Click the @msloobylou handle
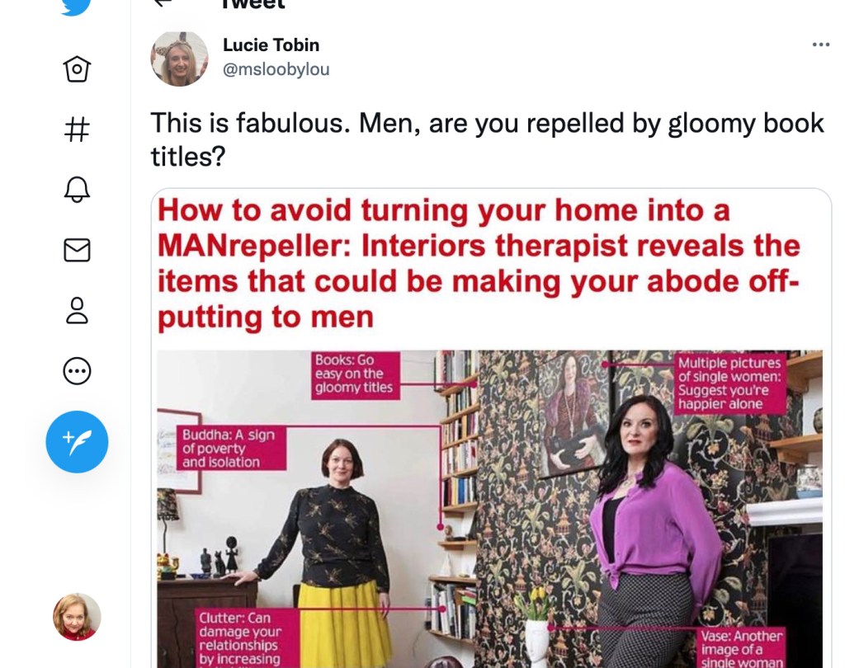The height and width of the screenshot is (668, 845). pyautogui.click(x=276, y=69)
